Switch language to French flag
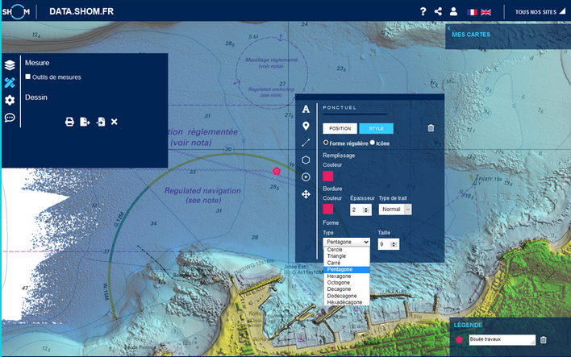Image resolution: width=571 pixels, height=357 pixels. (472, 12)
